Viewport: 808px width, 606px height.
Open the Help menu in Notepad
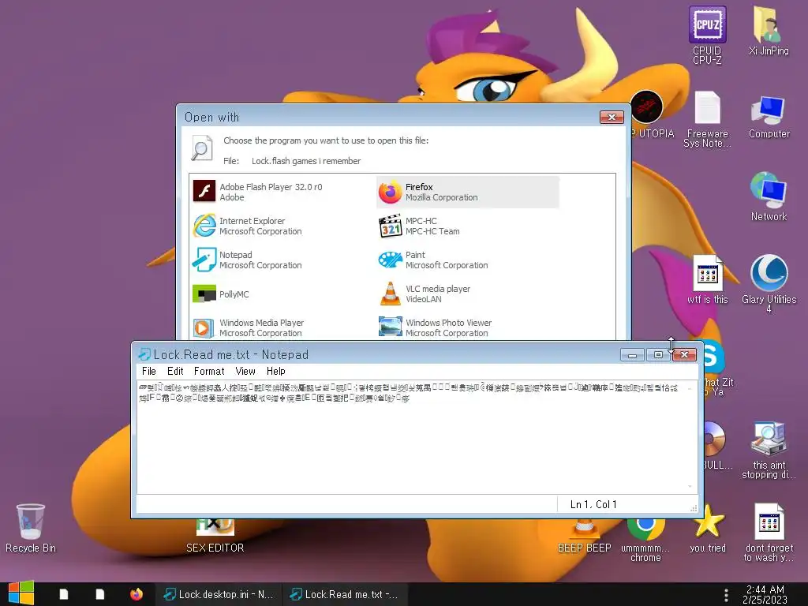(x=275, y=371)
